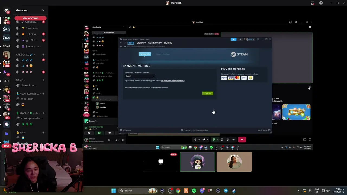Open Windows Start menu

pyautogui.click(x=114, y=191)
